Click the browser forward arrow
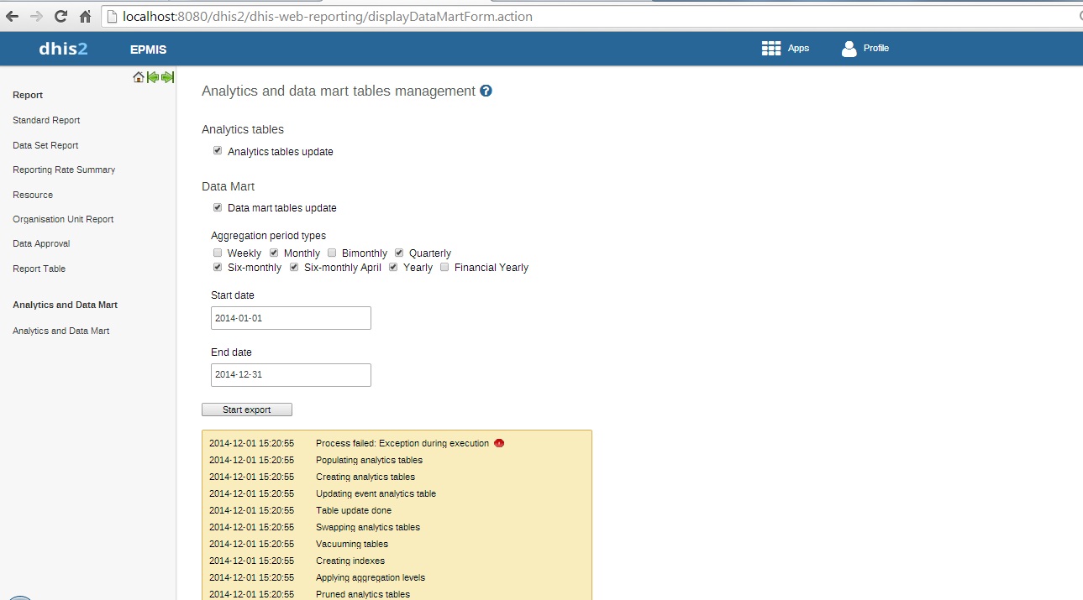 36,17
